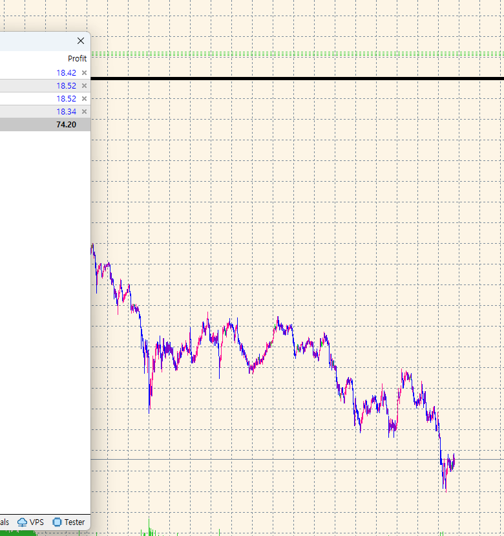Open the partially visible Signals tab
Screen dimensions: 504x536
(4, 522)
